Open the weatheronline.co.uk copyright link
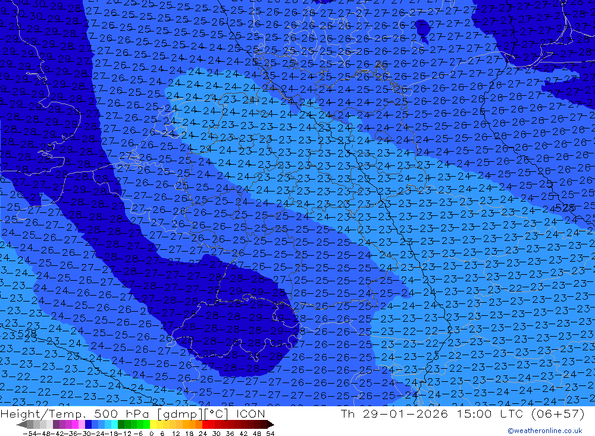 pyautogui.click(x=545, y=431)
